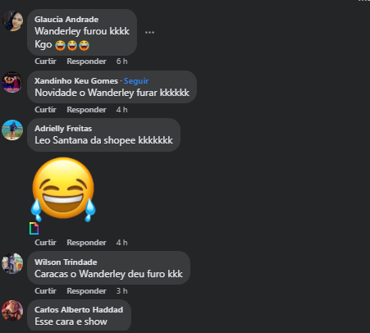The height and width of the screenshot is (333, 370).
Task: Like Xandinho Keu Gomes' comment
Action: coord(45,110)
